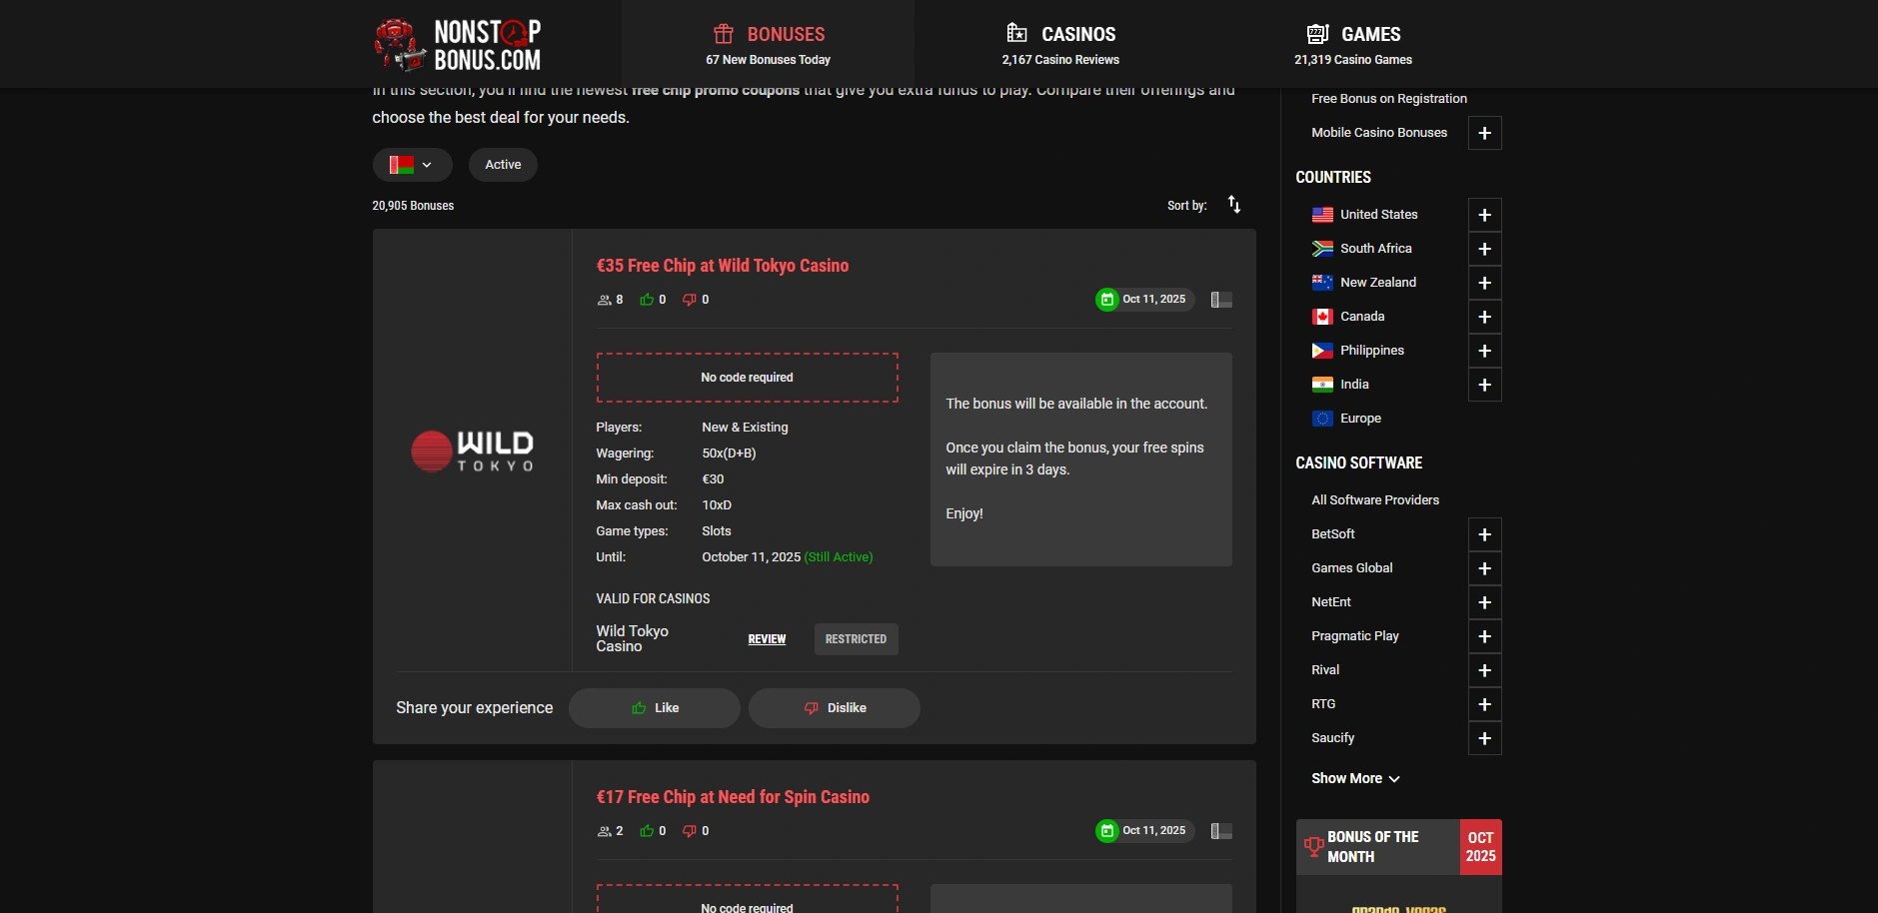Expand the Saucify plus button
1878x913 pixels.
1485,738
